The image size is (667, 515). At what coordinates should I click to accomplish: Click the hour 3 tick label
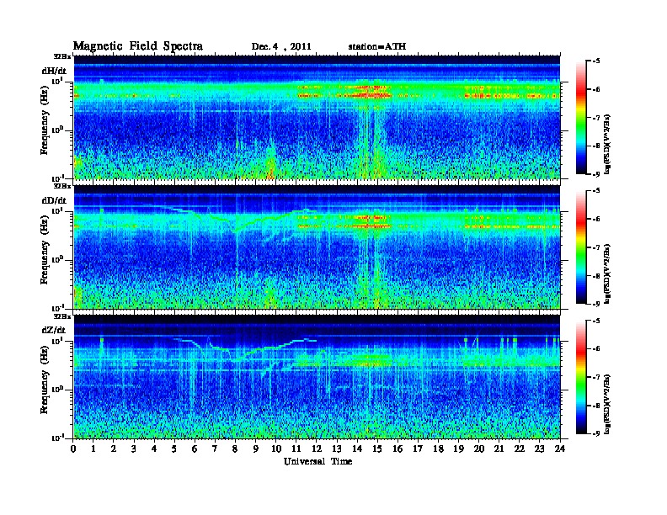click(x=134, y=449)
